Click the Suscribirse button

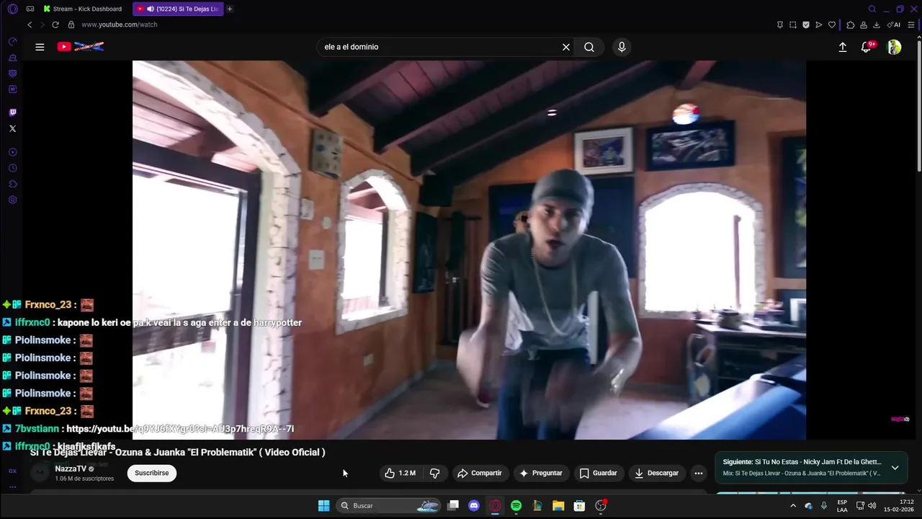[x=151, y=473]
